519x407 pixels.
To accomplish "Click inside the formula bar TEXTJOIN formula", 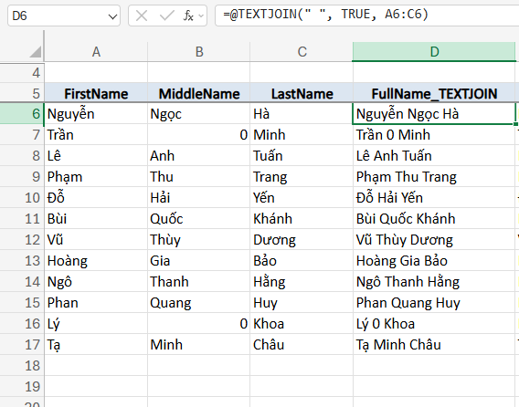I will point(325,15).
